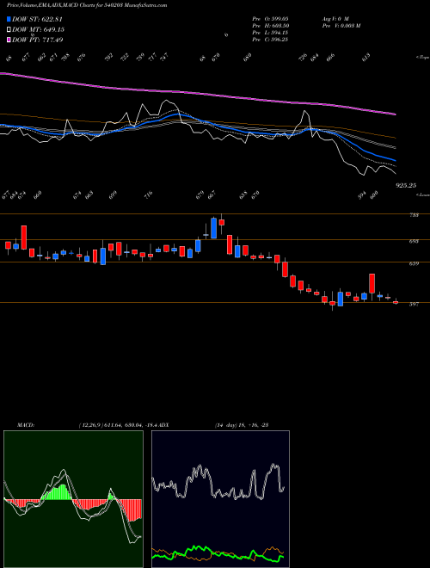
Task: Click the 'Pre C: 596.25' value
Action: pos(270,40)
